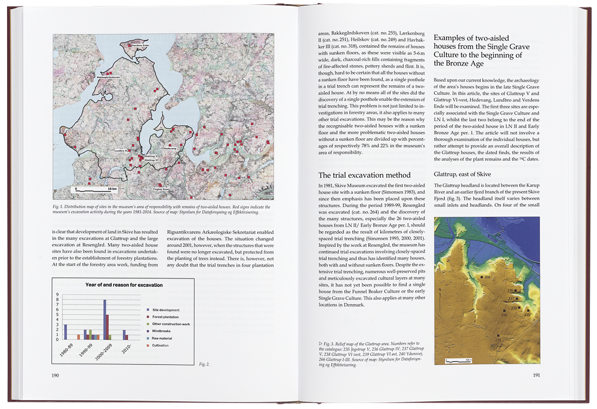Click site marker 238 on the relief map
597x409 pixels.
click(521, 308)
